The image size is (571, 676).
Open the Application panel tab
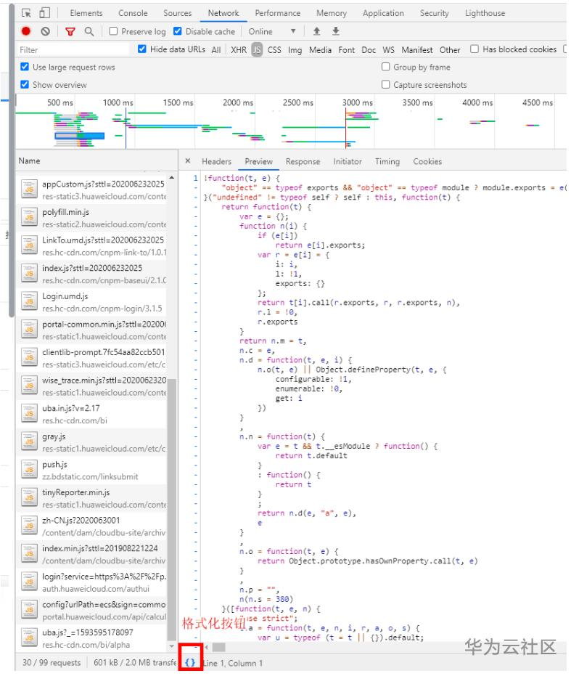(x=383, y=13)
